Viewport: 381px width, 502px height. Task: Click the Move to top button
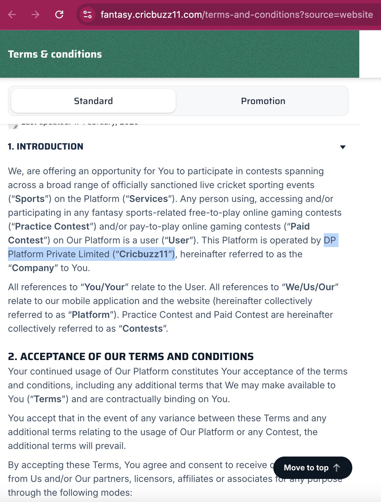point(313,467)
